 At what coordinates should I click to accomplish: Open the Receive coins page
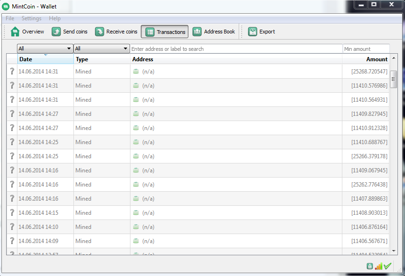(x=116, y=32)
